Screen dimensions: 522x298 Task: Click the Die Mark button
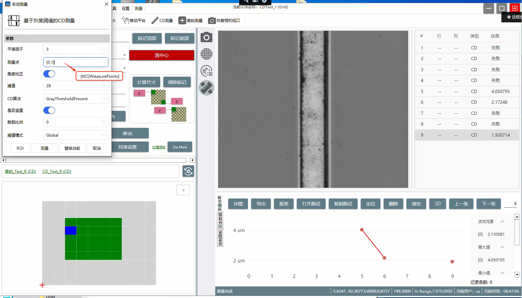(180, 147)
